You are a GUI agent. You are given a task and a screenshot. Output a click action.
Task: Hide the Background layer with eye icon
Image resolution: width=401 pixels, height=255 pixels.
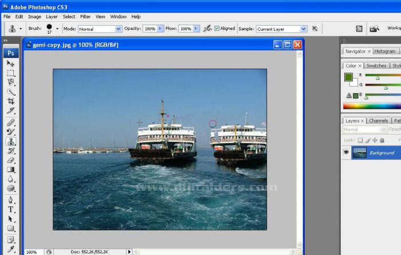346,152
